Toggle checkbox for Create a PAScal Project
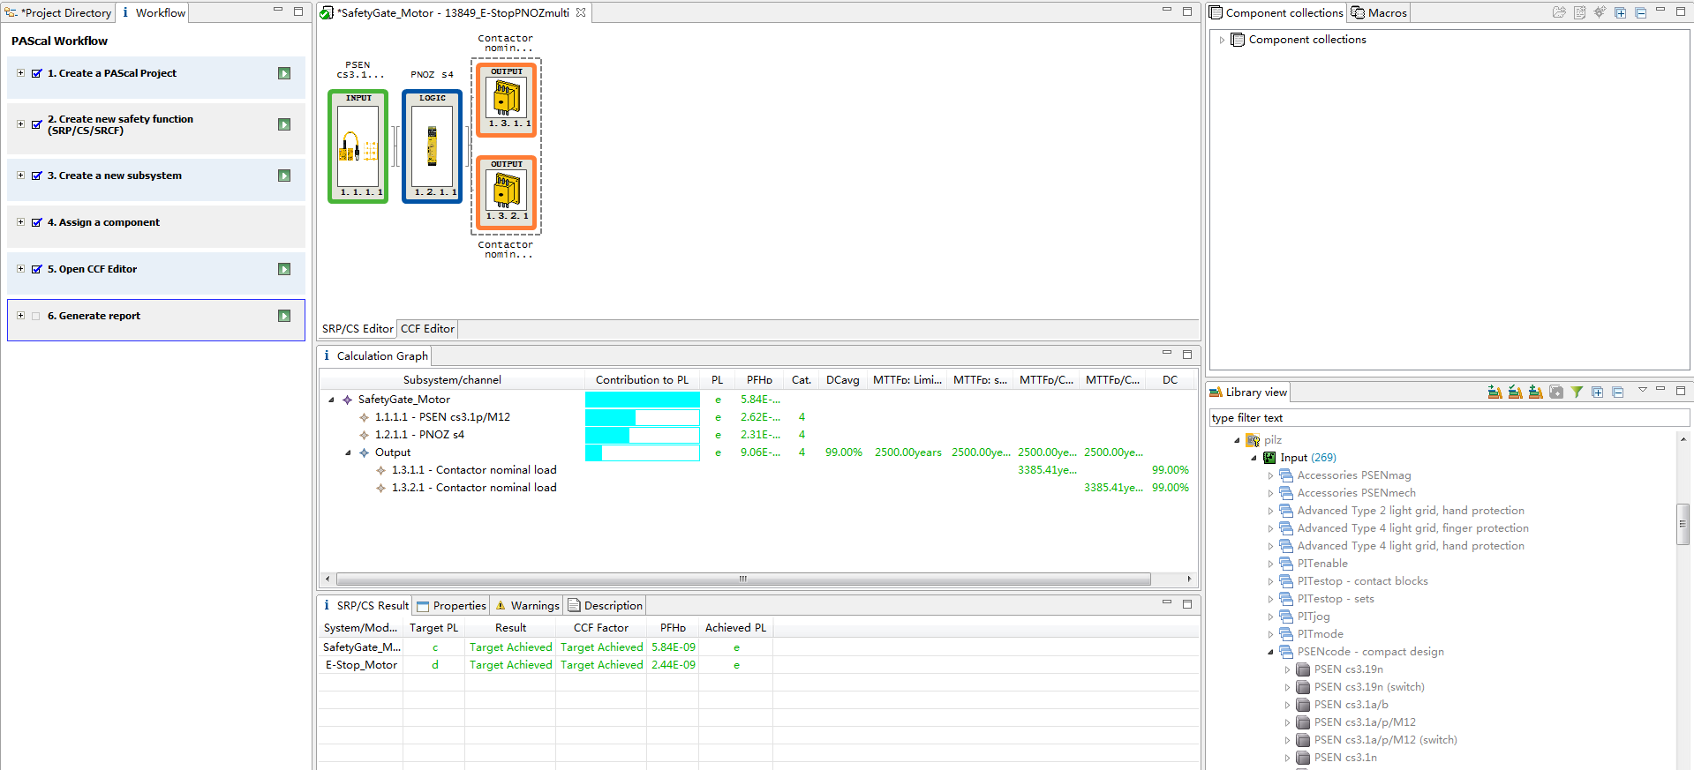The height and width of the screenshot is (770, 1694). tap(36, 73)
